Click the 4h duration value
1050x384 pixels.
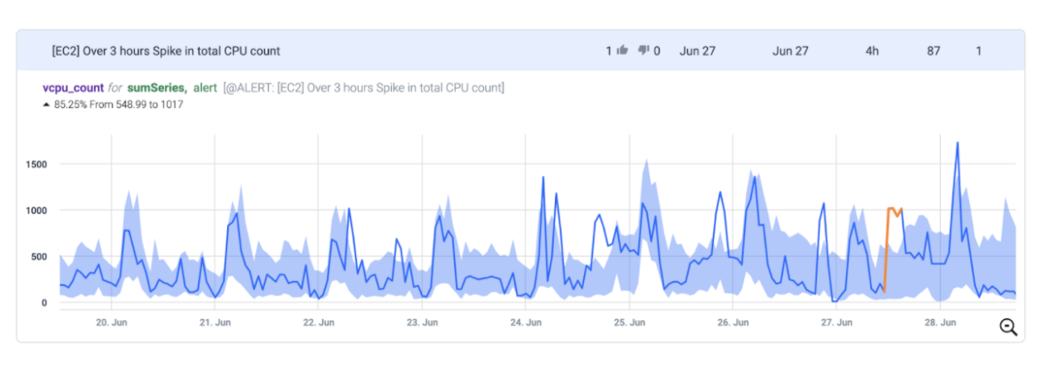(872, 51)
